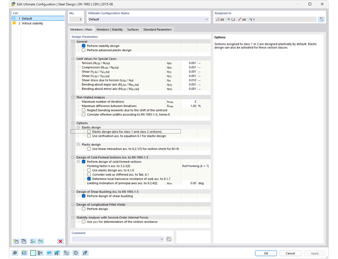Collapse Design of Shear Buckling section
The image size is (338, 259).
73,191
